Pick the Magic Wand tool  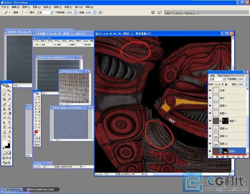click(x=9, y=95)
